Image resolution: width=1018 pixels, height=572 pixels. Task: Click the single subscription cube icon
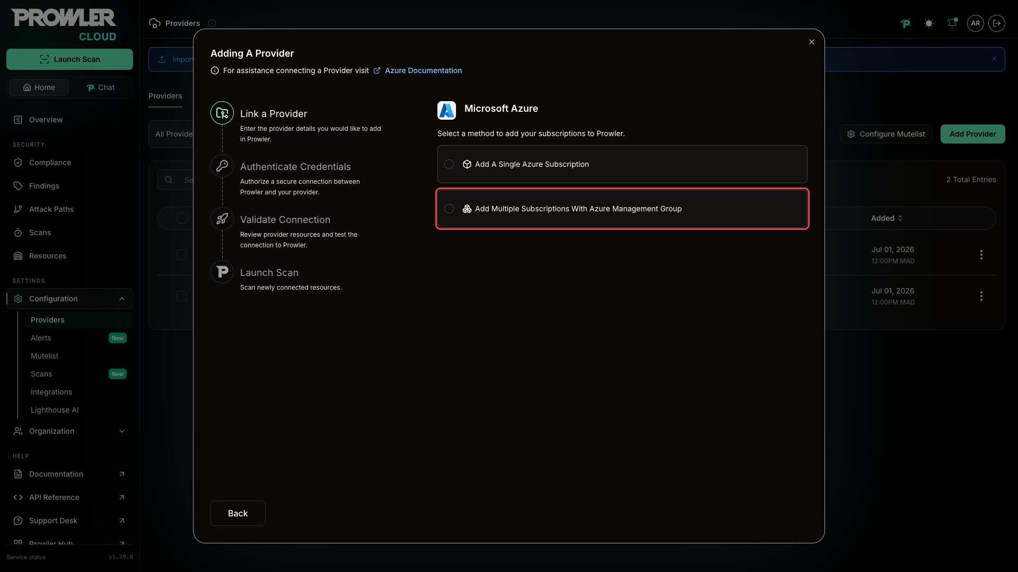pos(467,164)
